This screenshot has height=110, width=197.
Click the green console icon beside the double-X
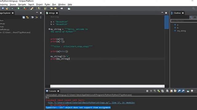coord(159,91)
